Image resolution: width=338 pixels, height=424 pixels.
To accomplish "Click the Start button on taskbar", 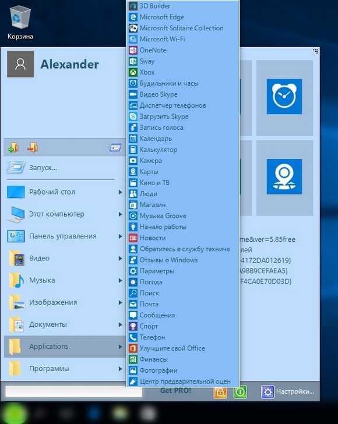I will tap(13, 414).
